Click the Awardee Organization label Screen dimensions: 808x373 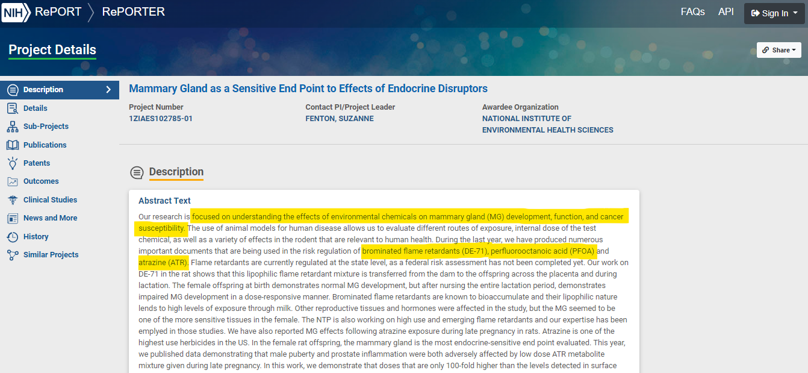520,107
